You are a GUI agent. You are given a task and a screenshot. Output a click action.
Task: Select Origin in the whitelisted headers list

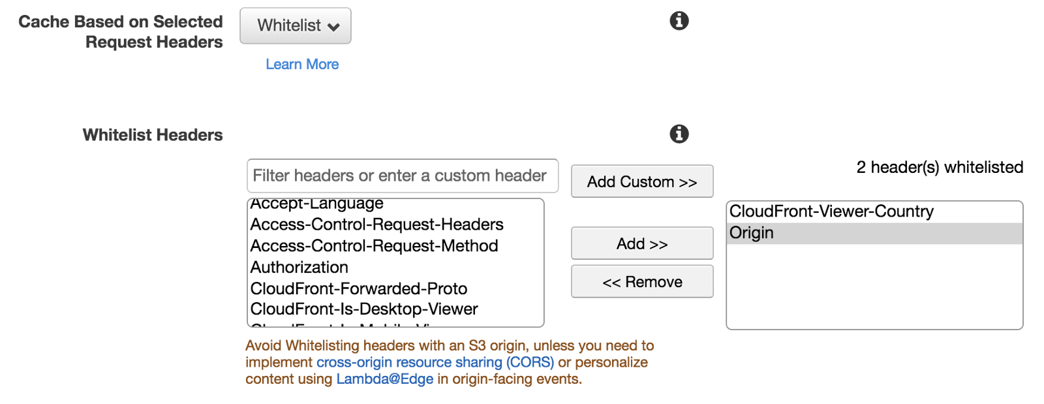[x=752, y=233]
